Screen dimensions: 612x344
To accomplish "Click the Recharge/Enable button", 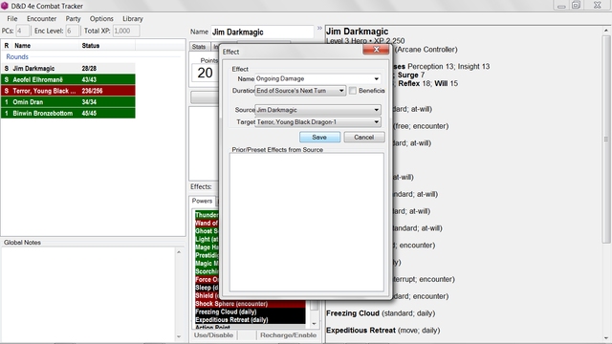I will pyautogui.click(x=288, y=335).
